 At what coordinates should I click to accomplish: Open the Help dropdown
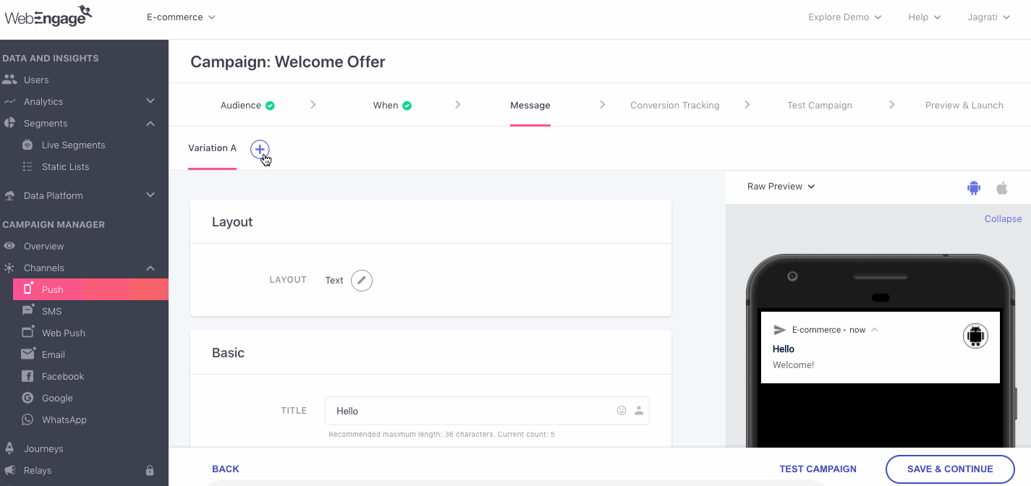(925, 17)
